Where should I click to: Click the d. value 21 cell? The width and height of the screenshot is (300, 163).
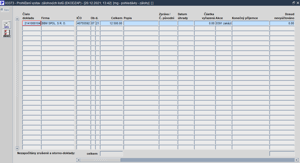[x=98, y=23]
